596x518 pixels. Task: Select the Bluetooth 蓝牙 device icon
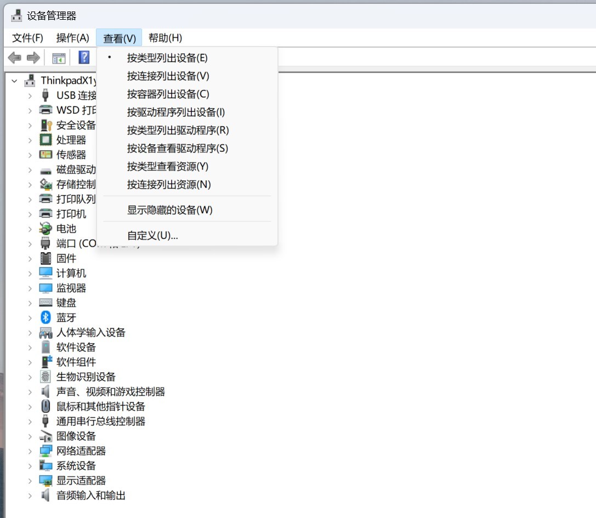(x=46, y=317)
